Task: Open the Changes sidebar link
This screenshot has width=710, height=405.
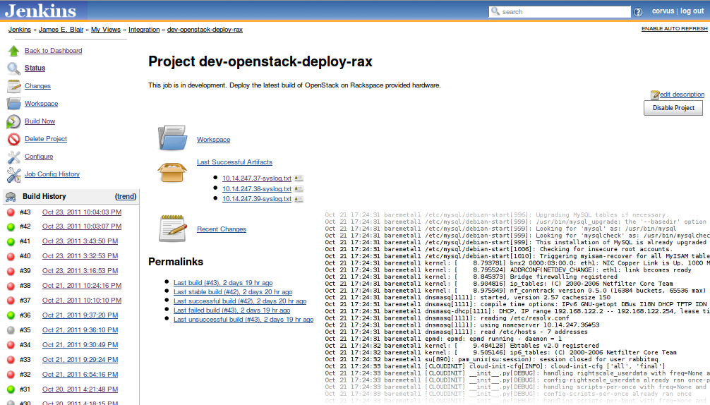Action: pyautogui.click(x=37, y=86)
